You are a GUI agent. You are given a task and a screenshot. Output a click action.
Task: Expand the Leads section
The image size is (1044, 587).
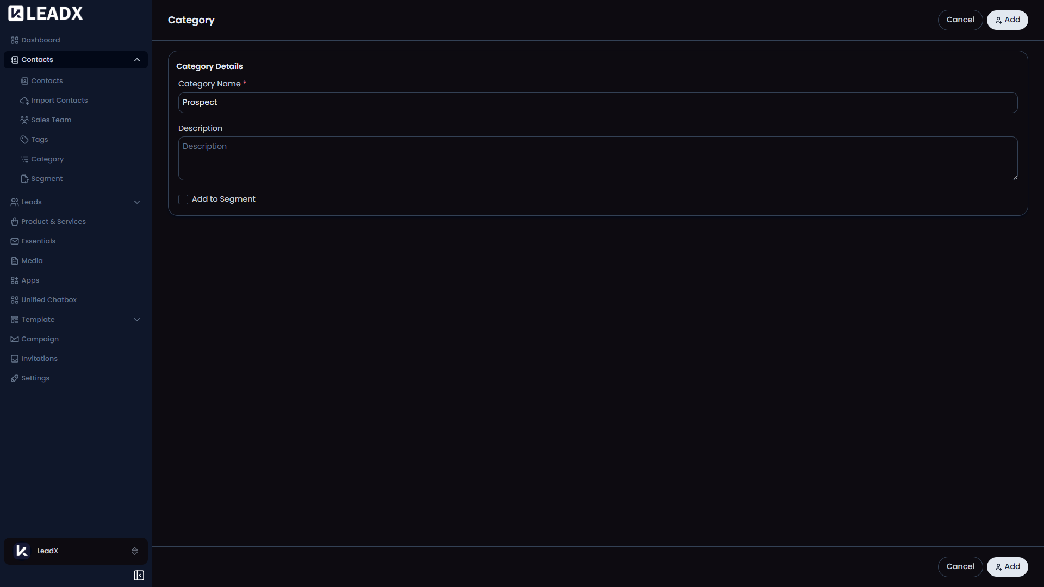tap(136, 202)
